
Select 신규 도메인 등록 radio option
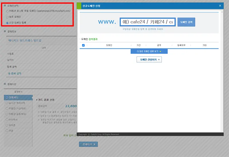pyautogui.click(x=7, y=23)
